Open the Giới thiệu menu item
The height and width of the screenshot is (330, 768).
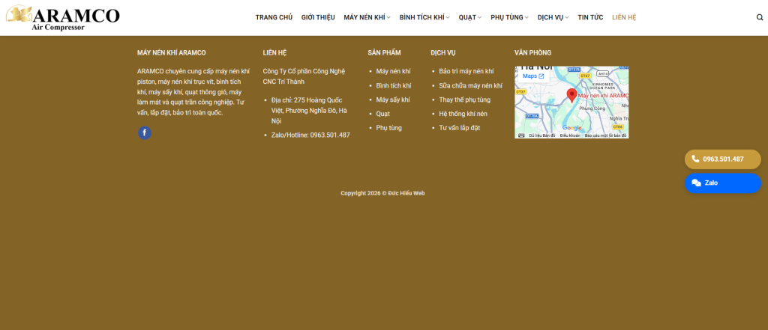pyautogui.click(x=318, y=17)
